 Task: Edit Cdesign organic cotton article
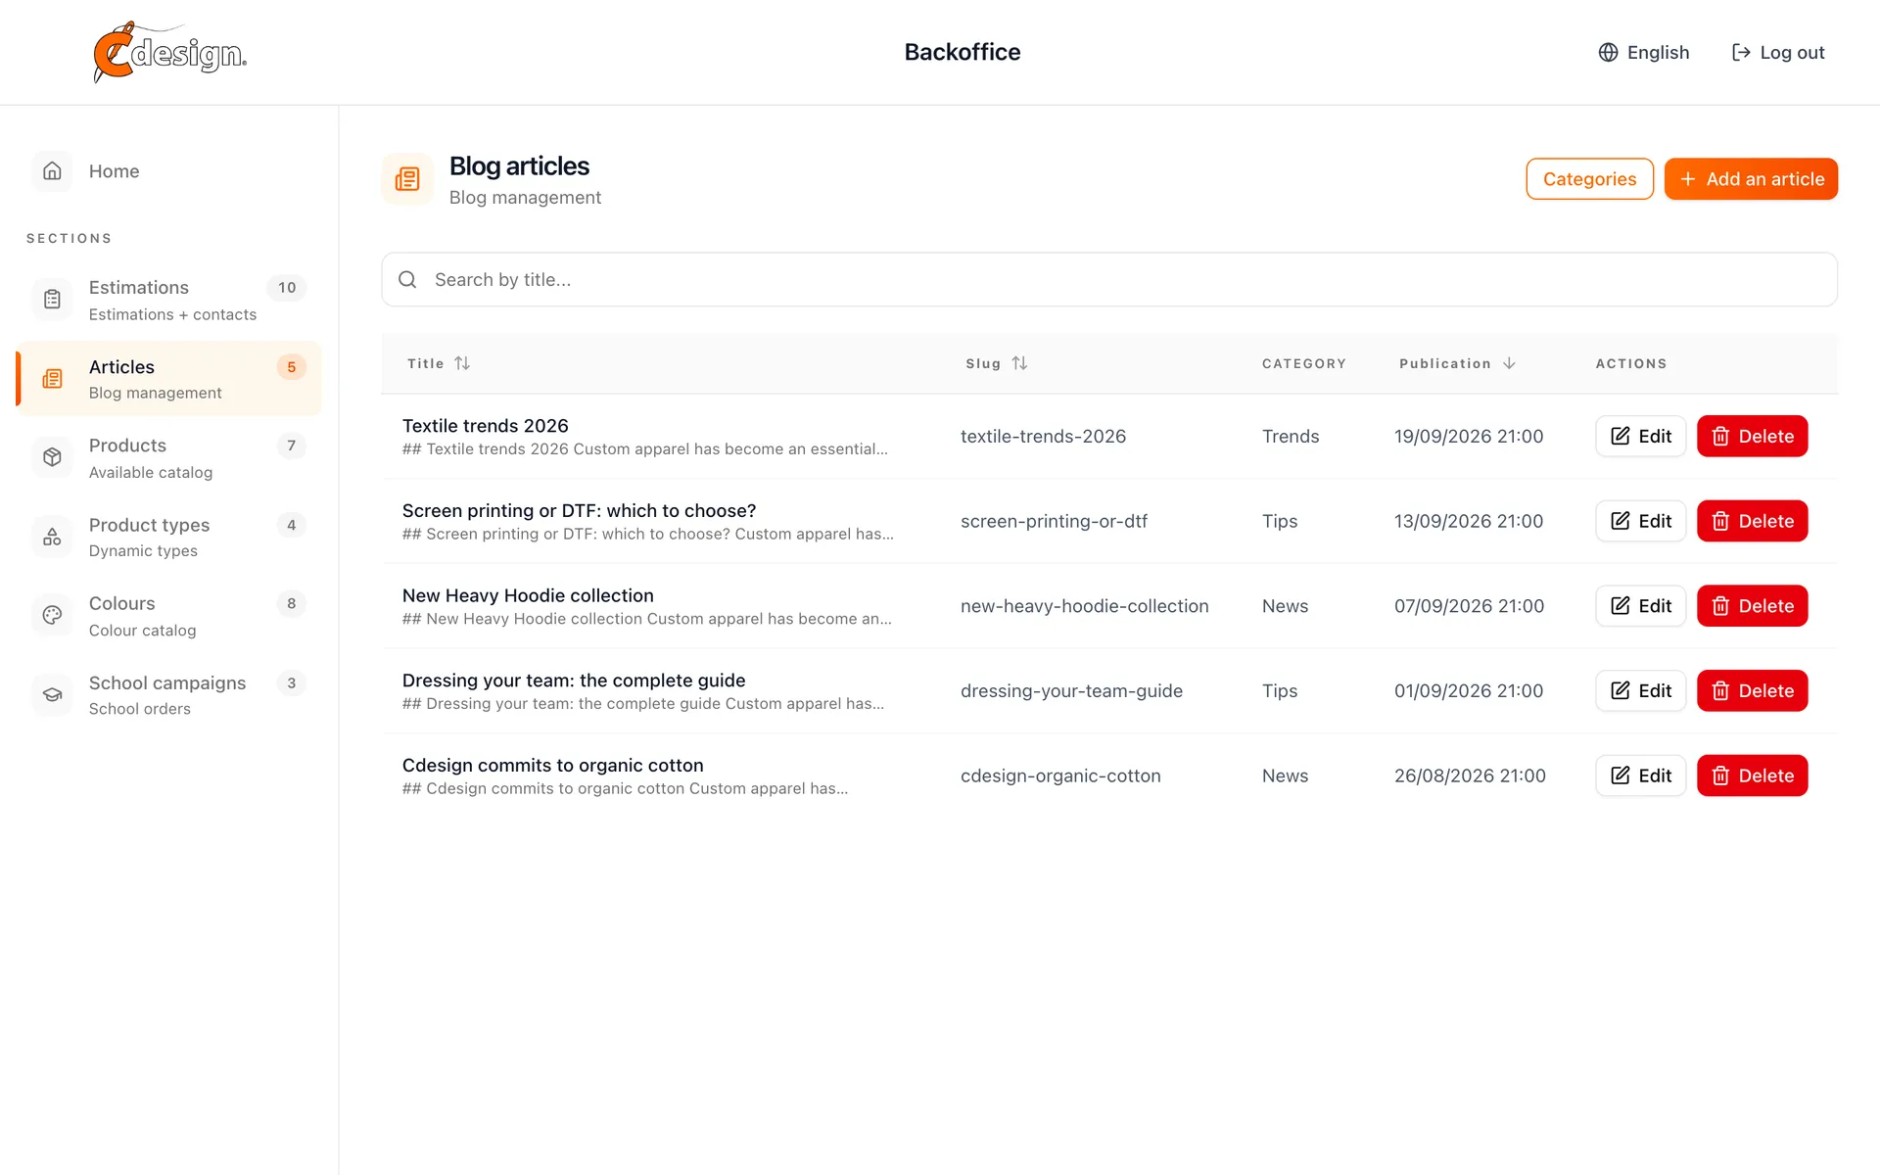[x=1641, y=775]
